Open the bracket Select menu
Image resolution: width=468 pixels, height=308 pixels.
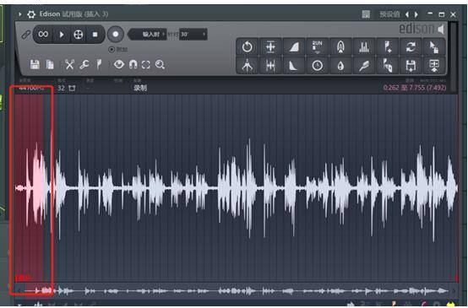(146, 65)
